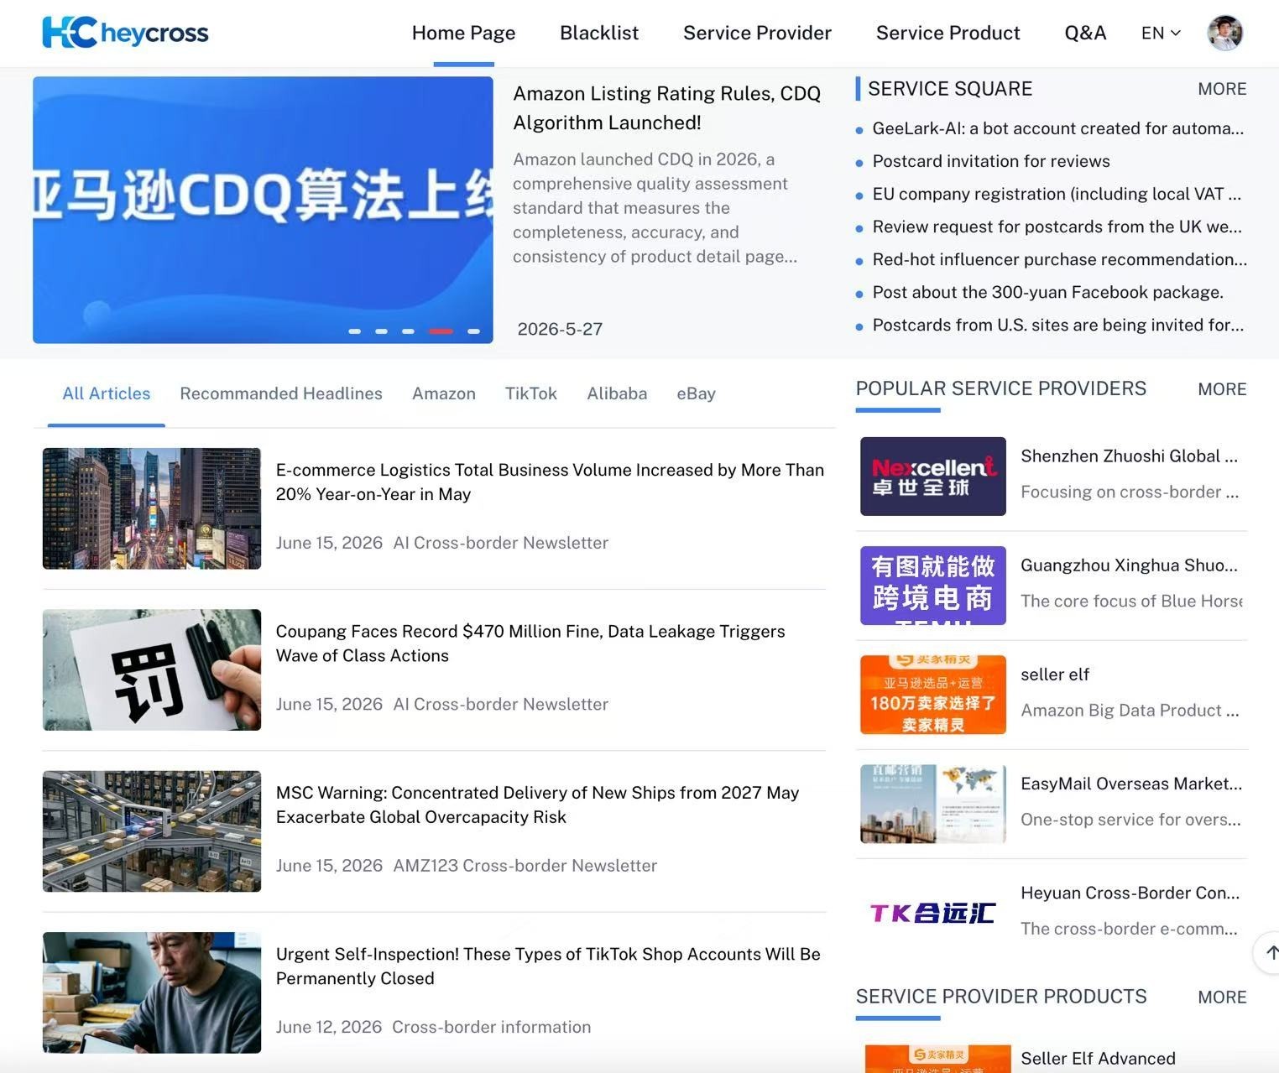Open the MSC Warning overcapacity article
The width and height of the screenshot is (1279, 1073).
tap(537, 805)
